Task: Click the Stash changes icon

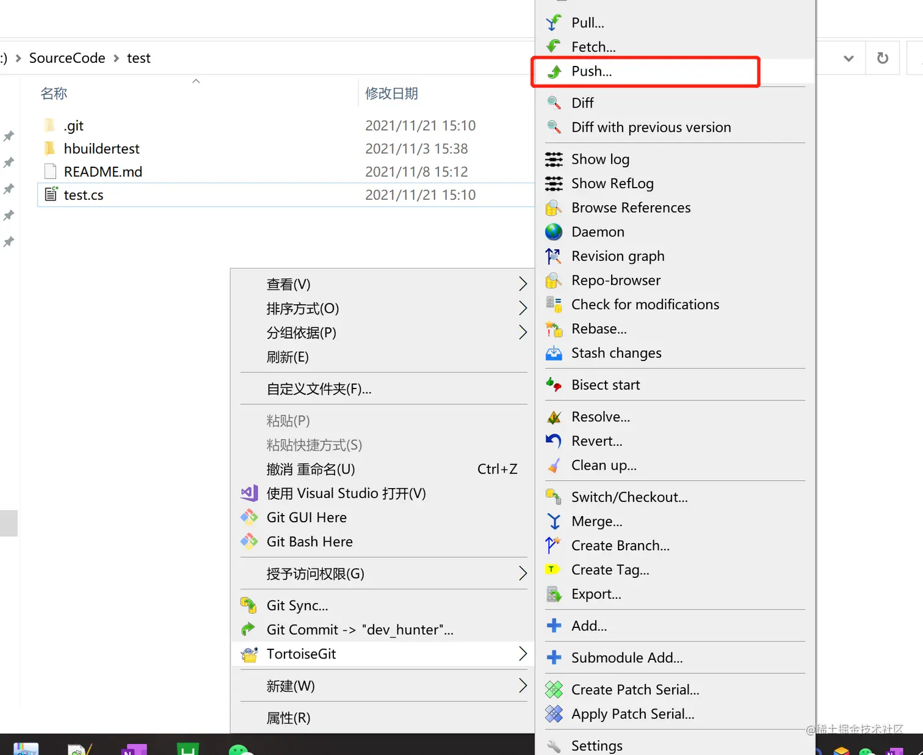Action: click(554, 353)
